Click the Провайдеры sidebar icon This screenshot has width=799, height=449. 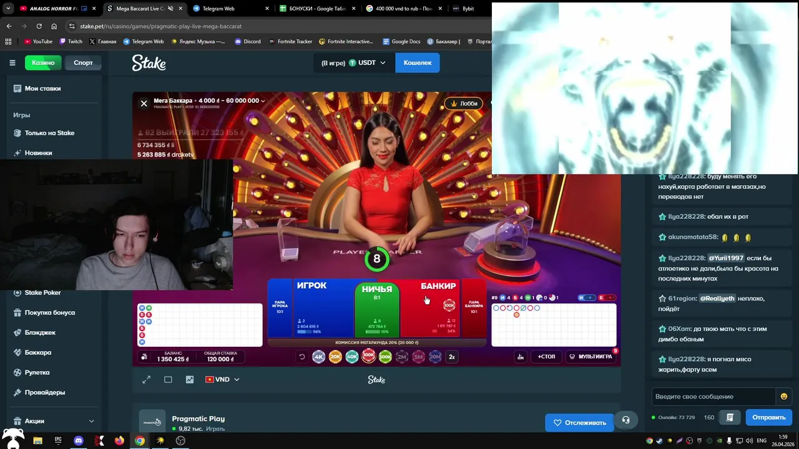[x=17, y=392]
